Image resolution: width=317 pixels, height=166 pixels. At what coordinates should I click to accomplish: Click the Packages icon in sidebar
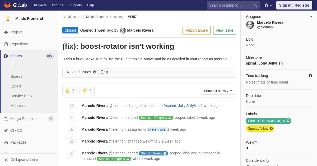6,143
